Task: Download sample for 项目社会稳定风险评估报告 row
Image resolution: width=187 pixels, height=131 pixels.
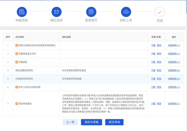Action: pyautogui.click(x=153, y=45)
